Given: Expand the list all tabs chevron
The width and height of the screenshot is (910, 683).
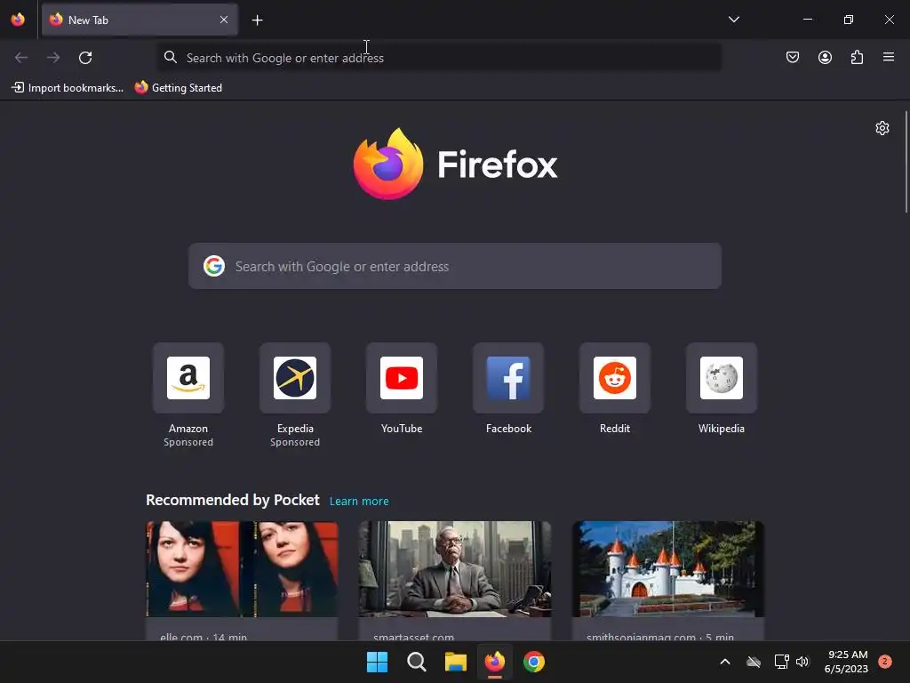Looking at the screenshot, I should tap(733, 20).
